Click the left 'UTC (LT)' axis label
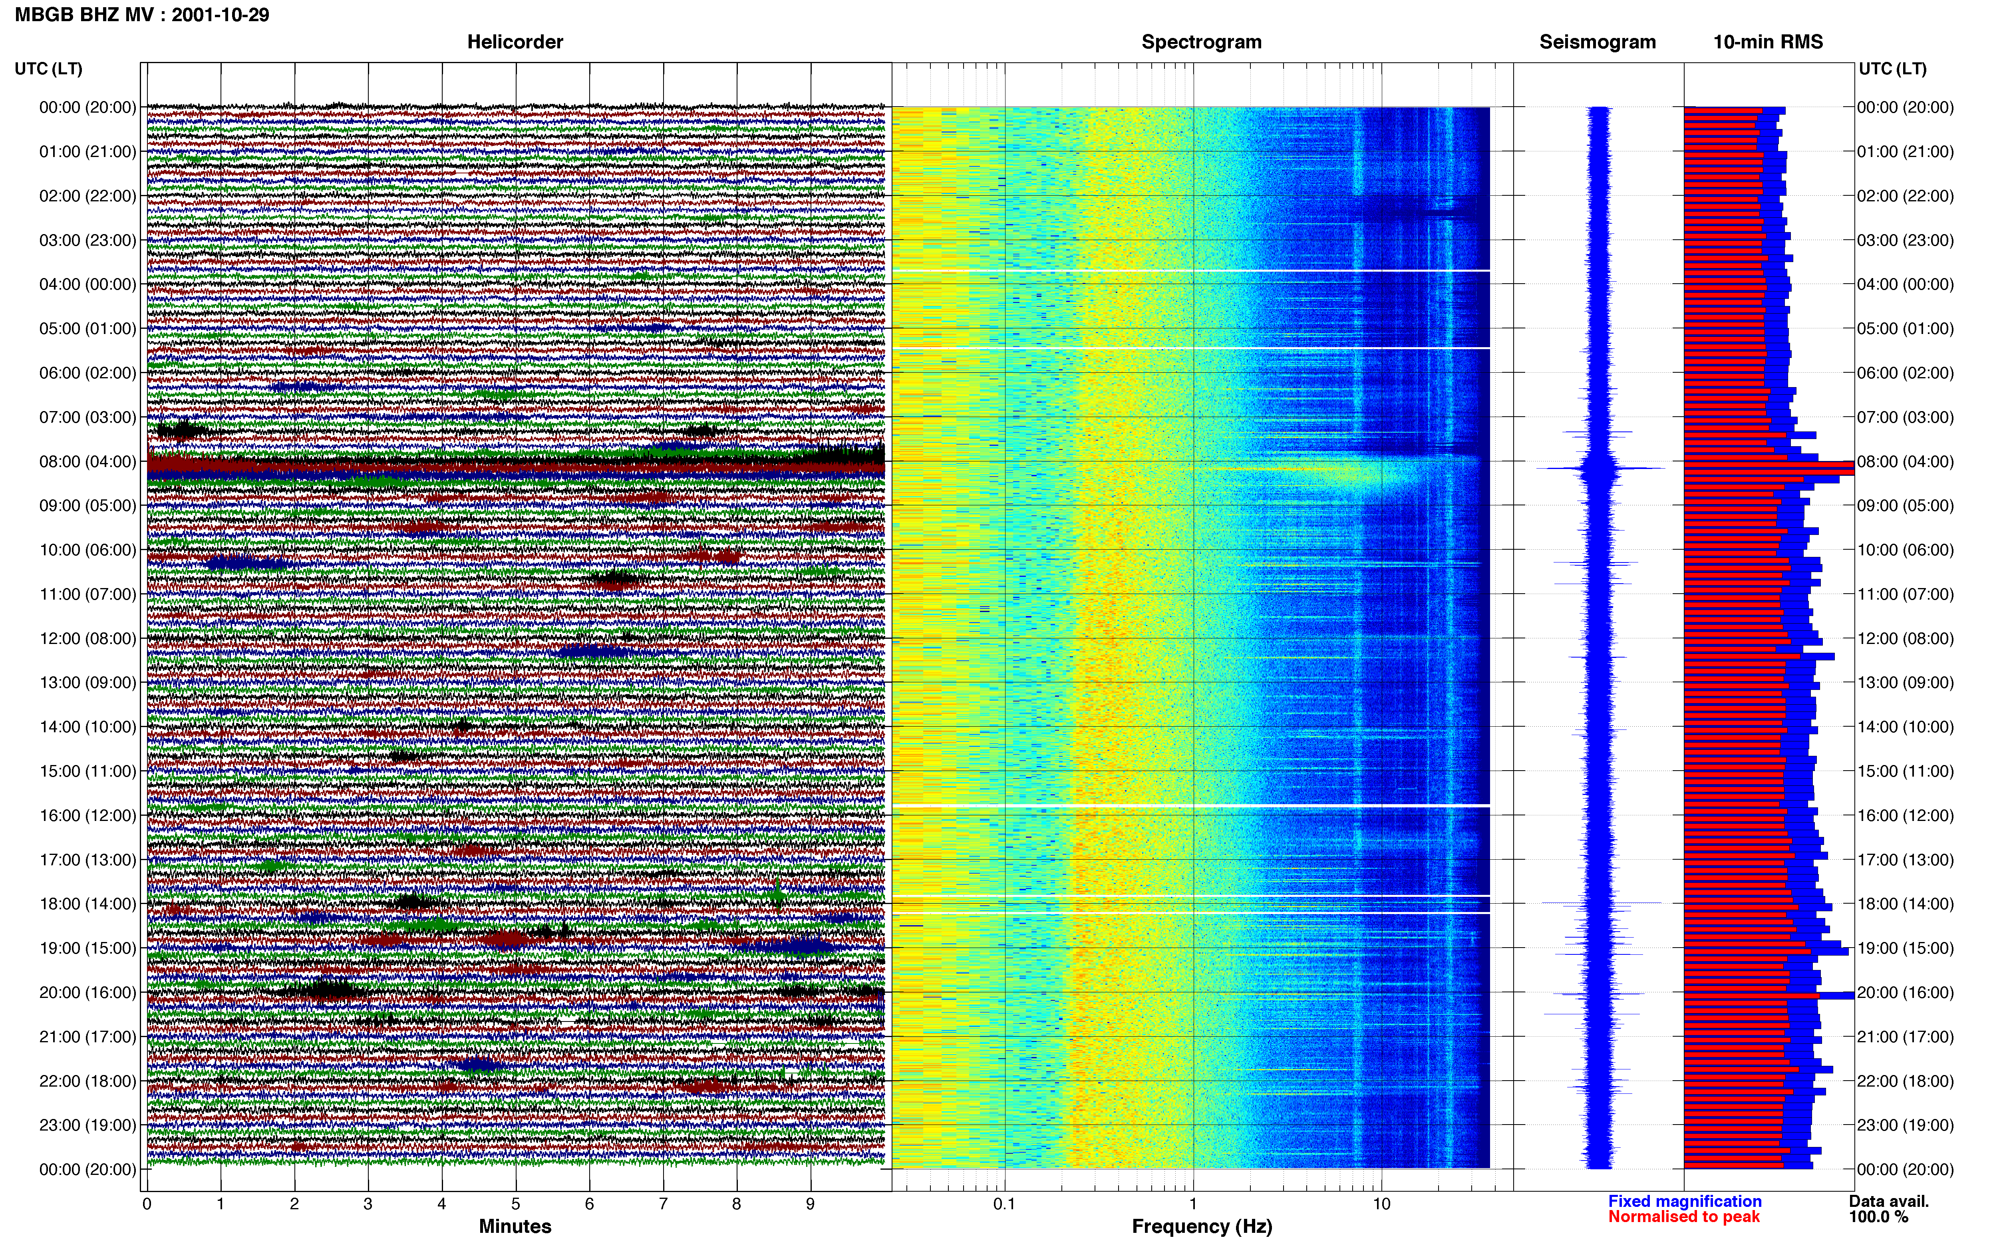 tap(49, 69)
